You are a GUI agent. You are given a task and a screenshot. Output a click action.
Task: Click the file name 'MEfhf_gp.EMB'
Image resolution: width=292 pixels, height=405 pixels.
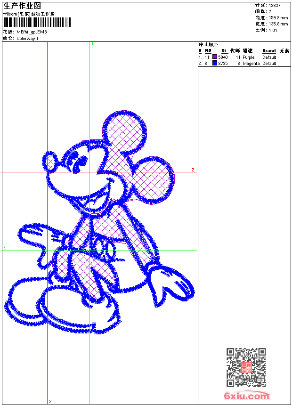(32, 32)
